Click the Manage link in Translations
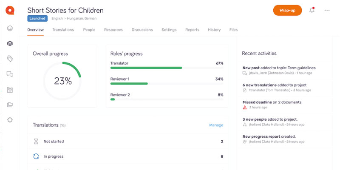 pos(216,125)
